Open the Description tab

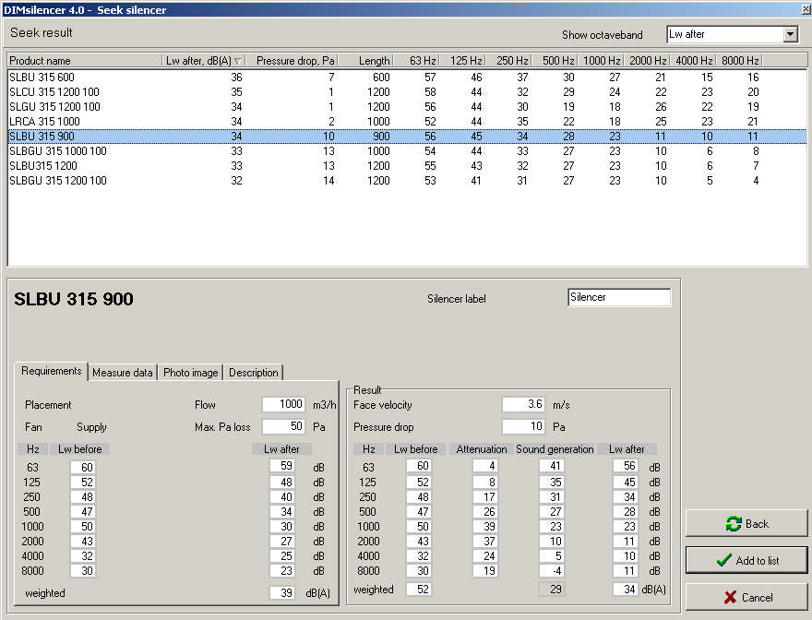[253, 373]
